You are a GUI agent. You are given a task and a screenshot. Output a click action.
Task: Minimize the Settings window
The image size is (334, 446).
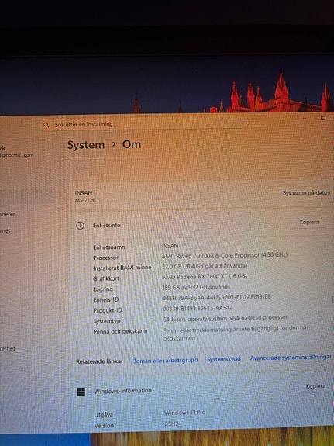(x=305, y=118)
